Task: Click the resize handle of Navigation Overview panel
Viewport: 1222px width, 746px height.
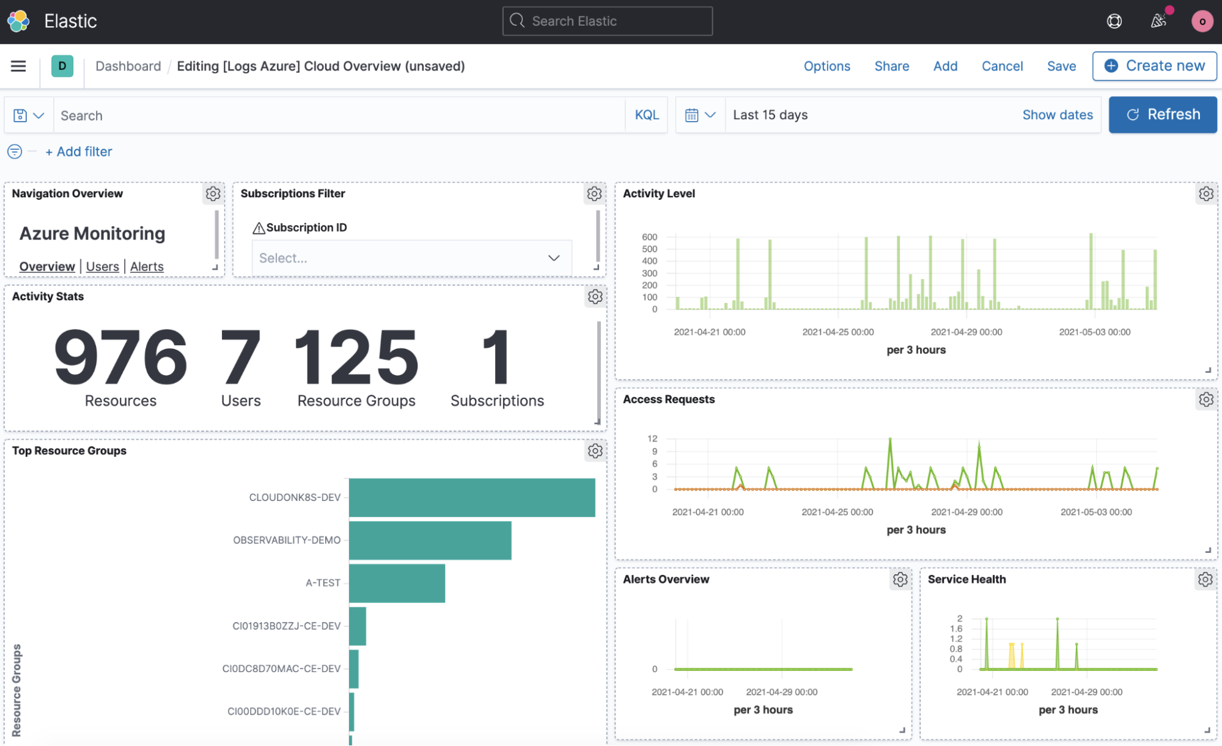Action: pos(215,267)
